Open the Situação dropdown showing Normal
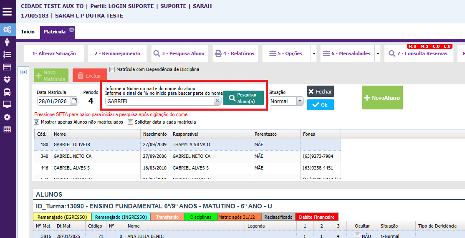 tap(286, 101)
